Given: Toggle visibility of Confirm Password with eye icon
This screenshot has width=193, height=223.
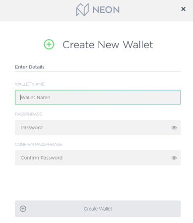Looking at the screenshot, I should 174,158.
